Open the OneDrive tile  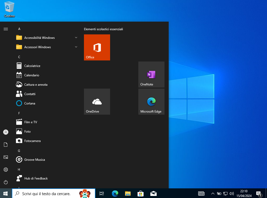pyautogui.click(x=97, y=102)
